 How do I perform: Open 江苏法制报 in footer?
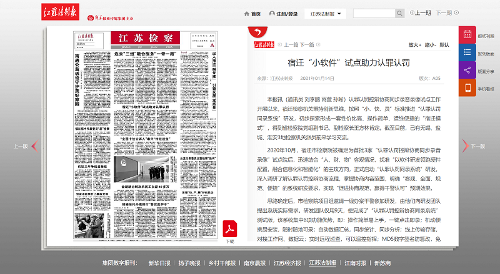coord(322,263)
